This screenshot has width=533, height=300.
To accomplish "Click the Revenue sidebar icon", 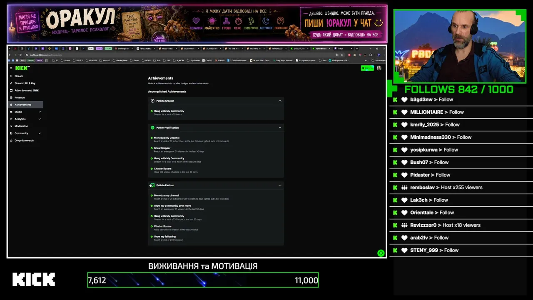I will 11,97.
